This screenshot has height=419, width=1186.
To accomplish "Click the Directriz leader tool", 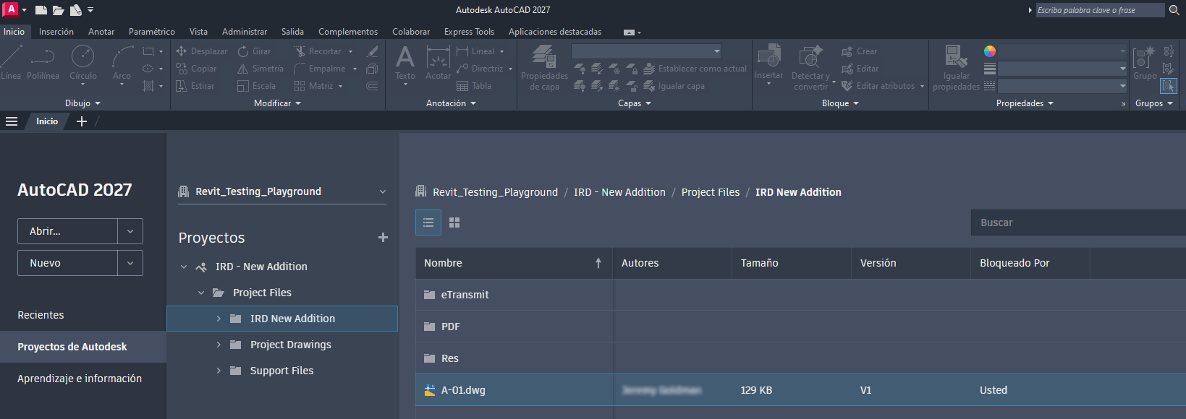I will (x=480, y=69).
